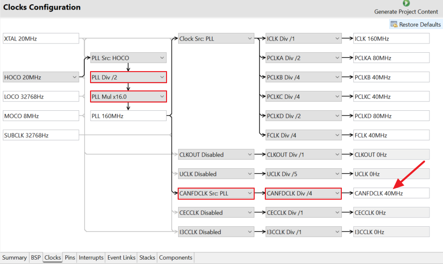Open the UCLK Disabled source dropdown
The width and height of the screenshot is (443, 264).
point(216,174)
